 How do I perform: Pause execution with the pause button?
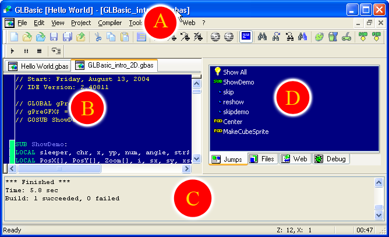coord(26,51)
